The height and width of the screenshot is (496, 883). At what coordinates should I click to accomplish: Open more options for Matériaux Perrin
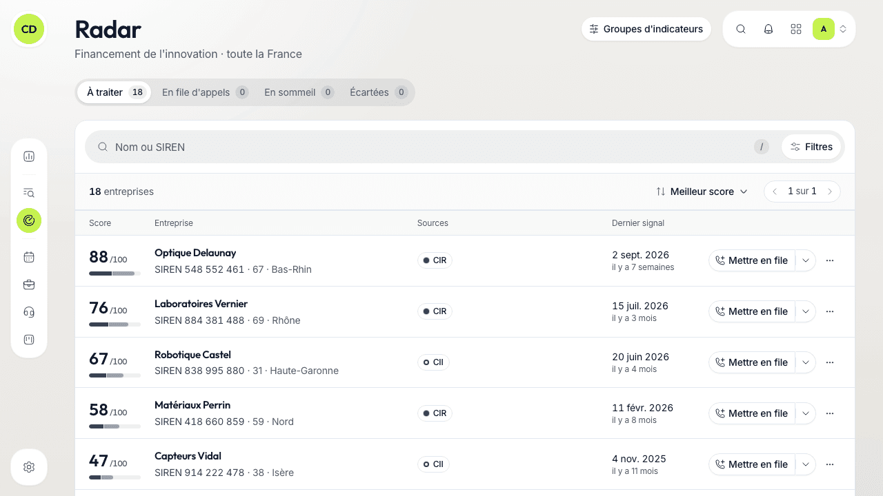coord(830,413)
